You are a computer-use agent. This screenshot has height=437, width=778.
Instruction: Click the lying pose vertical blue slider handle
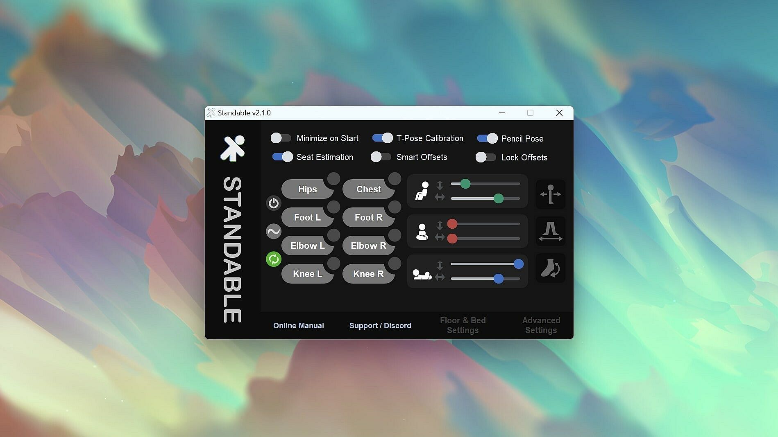click(519, 264)
